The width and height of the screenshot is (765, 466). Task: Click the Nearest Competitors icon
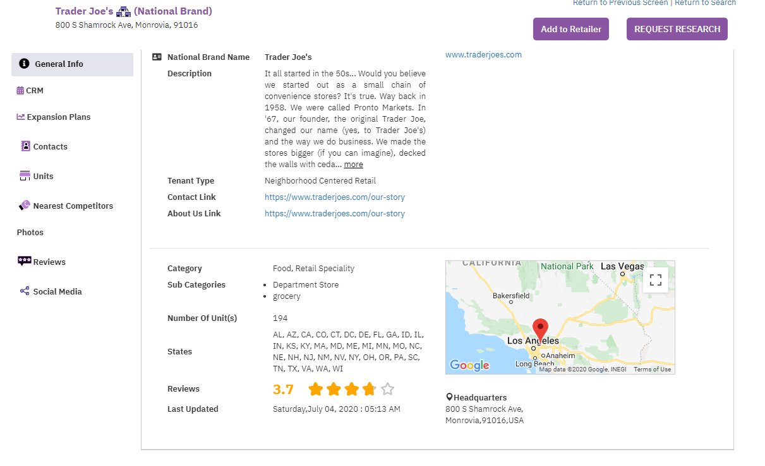point(25,206)
